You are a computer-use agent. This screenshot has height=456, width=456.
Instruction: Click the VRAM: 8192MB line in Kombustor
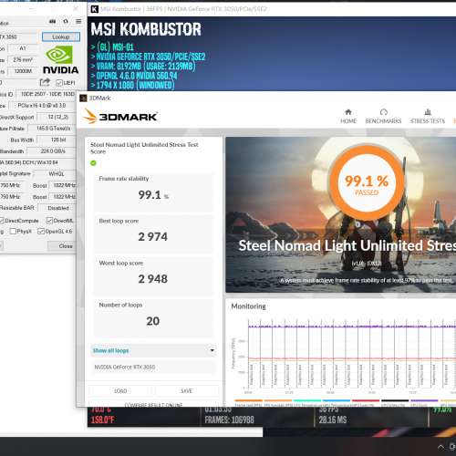(x=143, y=67)
